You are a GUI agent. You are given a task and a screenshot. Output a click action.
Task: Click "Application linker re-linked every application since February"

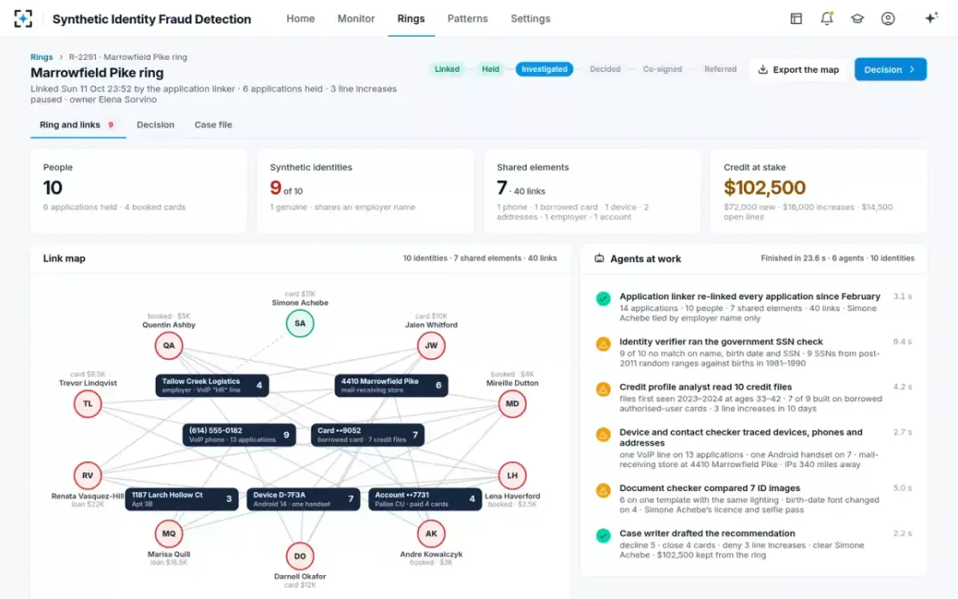pyautogui.click(x=750, y=296)
